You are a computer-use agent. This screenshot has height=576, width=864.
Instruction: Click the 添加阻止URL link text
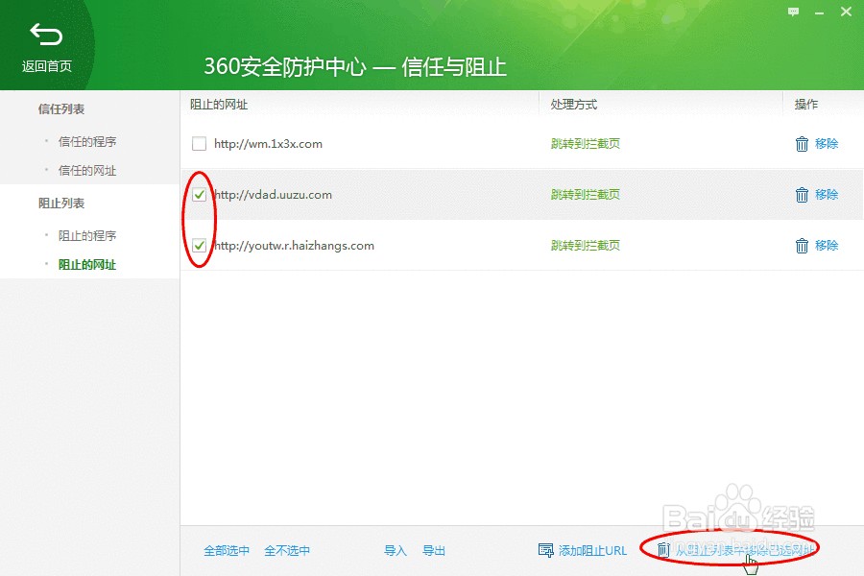(593, 551)
